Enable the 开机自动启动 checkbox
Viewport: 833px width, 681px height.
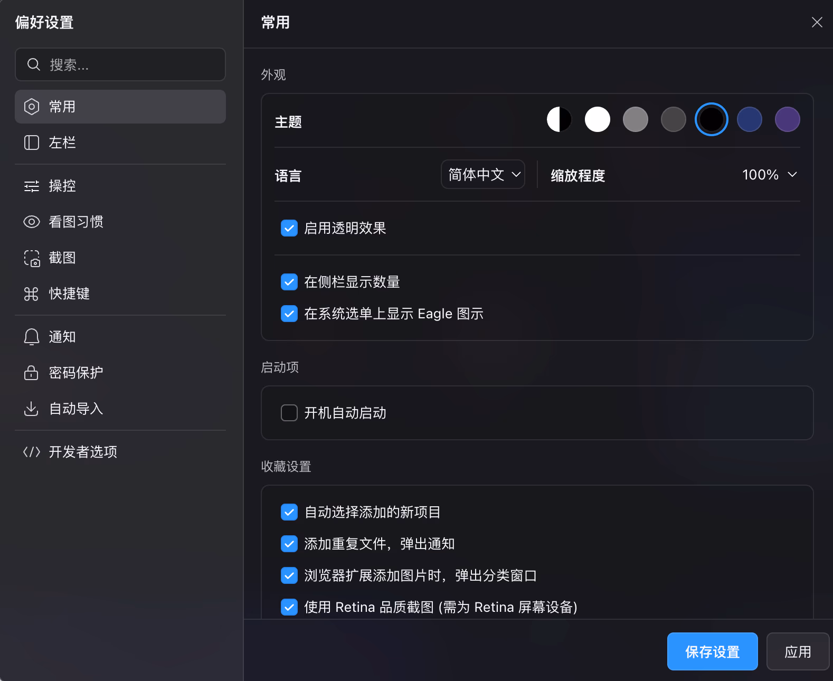(x=289, y=413)
